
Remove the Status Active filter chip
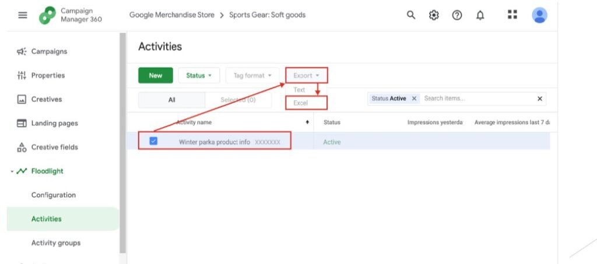pos(415,98)
